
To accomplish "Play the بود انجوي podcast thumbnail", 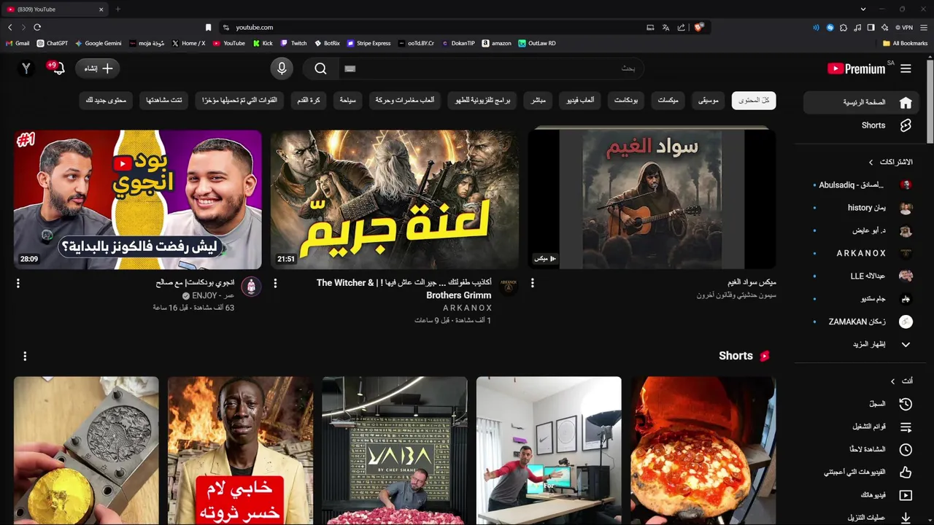I will [137, 199].
